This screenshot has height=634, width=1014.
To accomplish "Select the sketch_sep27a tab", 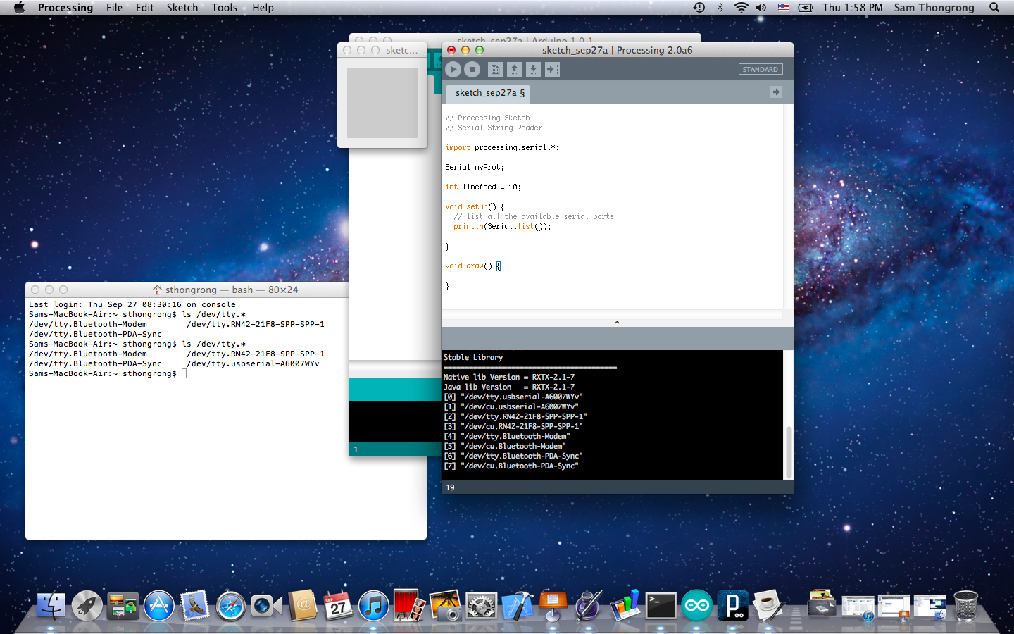I will 489,93.
